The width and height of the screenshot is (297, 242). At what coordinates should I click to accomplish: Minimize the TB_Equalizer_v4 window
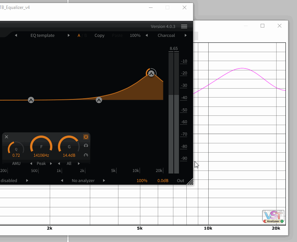tap(151, 7)
